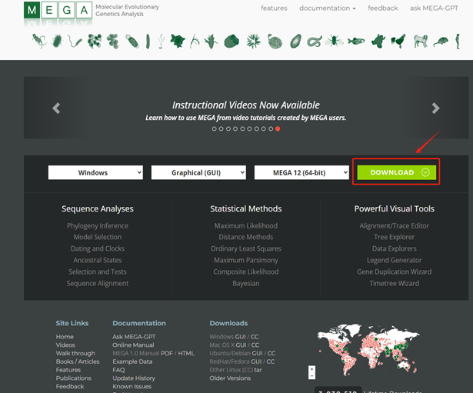Open Composite Likelihood link
Image resolution: width=473 pixels, height=393 pixels.
coord(246,271)
